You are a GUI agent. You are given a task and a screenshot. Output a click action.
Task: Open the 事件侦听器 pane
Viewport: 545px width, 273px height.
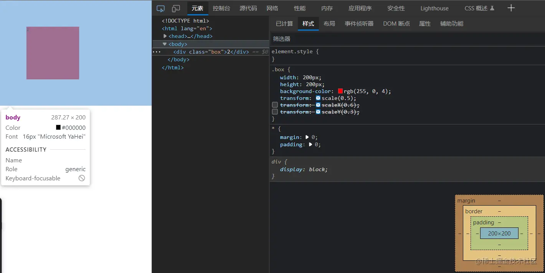(359, 24)
